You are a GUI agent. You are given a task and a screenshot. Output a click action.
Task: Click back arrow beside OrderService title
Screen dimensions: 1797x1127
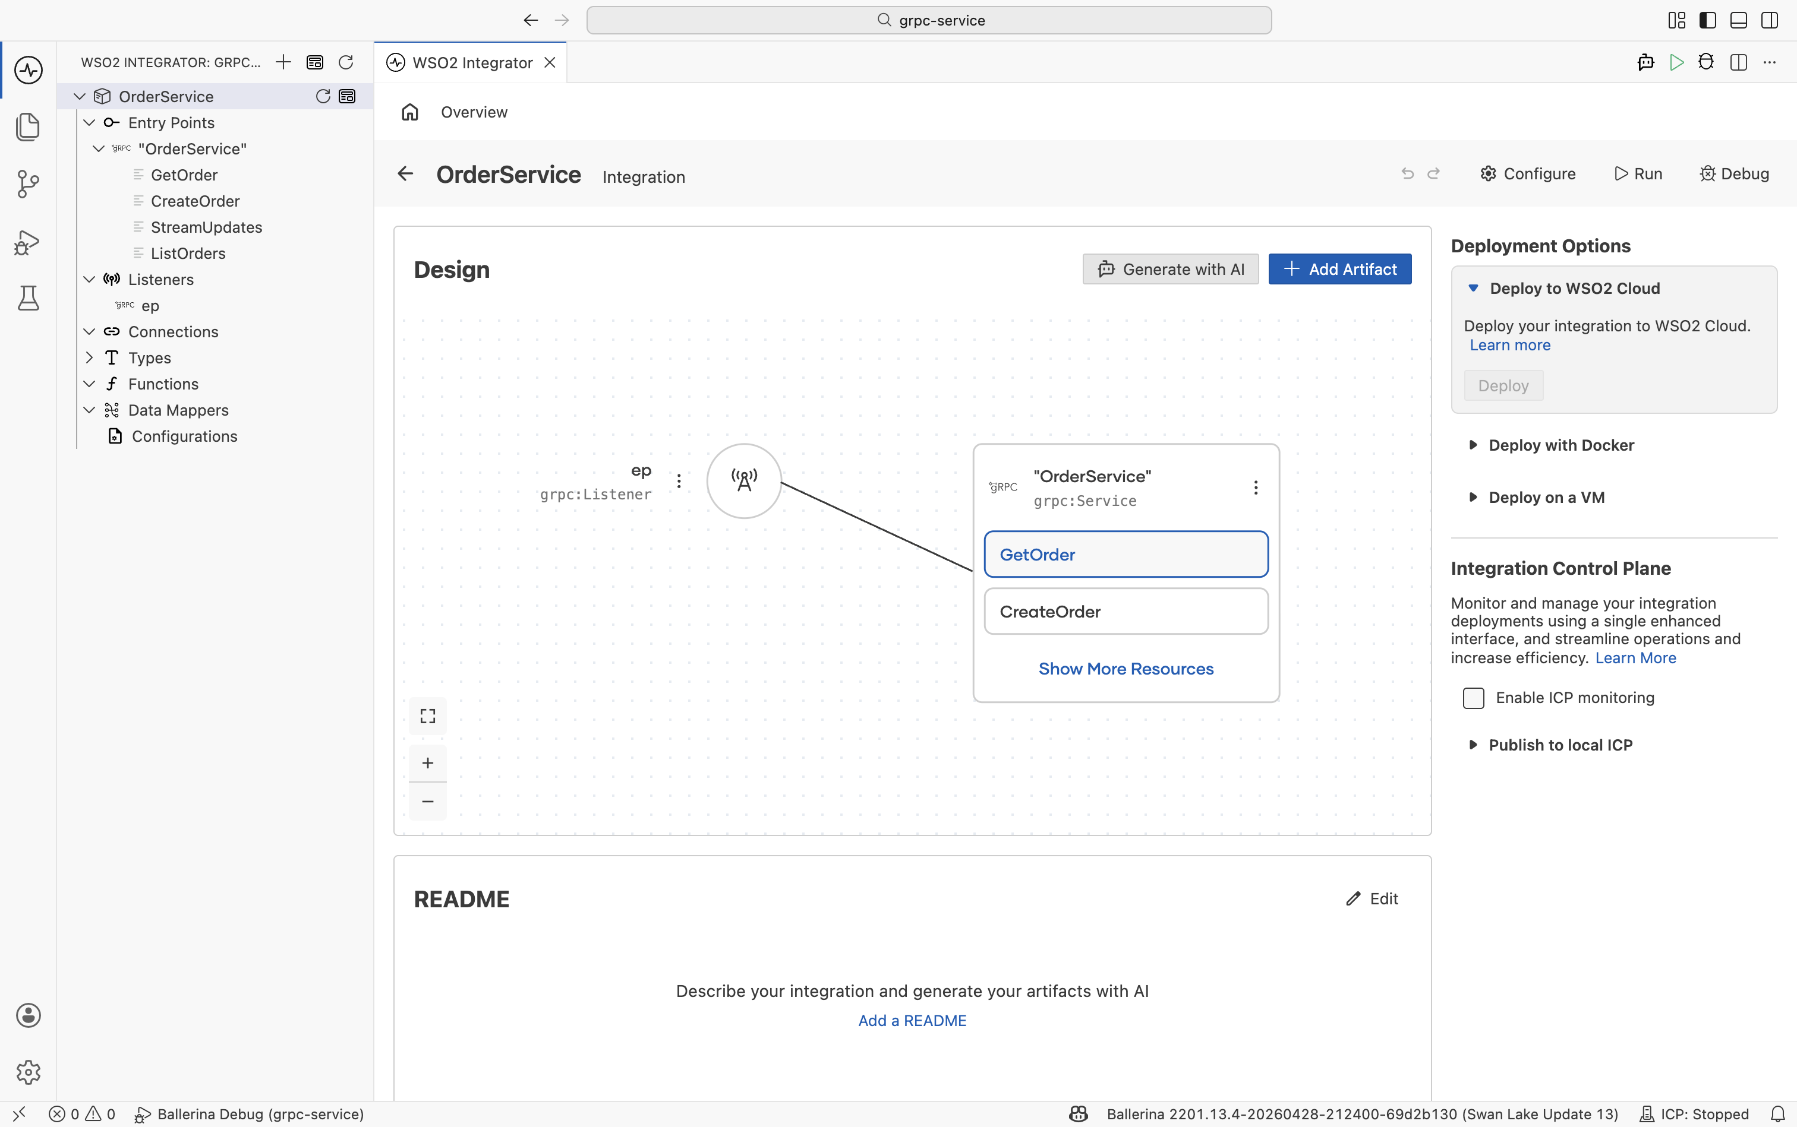[x=405, y=173]
